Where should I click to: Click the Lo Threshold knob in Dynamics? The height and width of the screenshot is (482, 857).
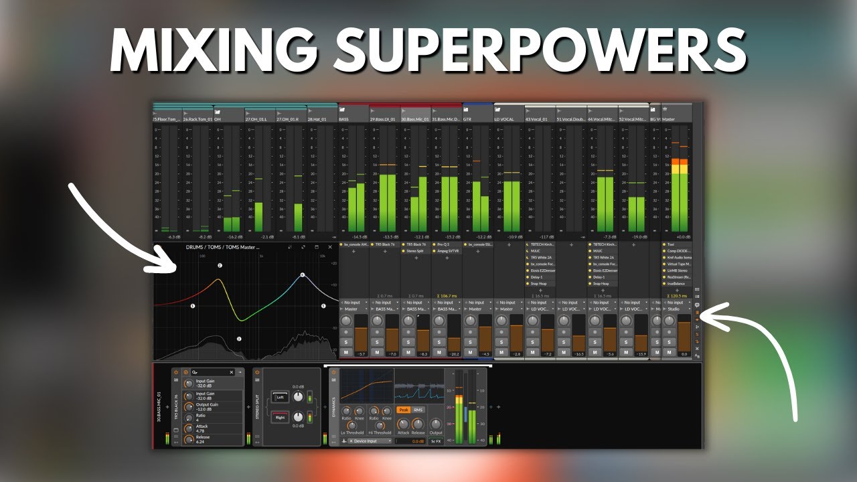tap(352, 425)
